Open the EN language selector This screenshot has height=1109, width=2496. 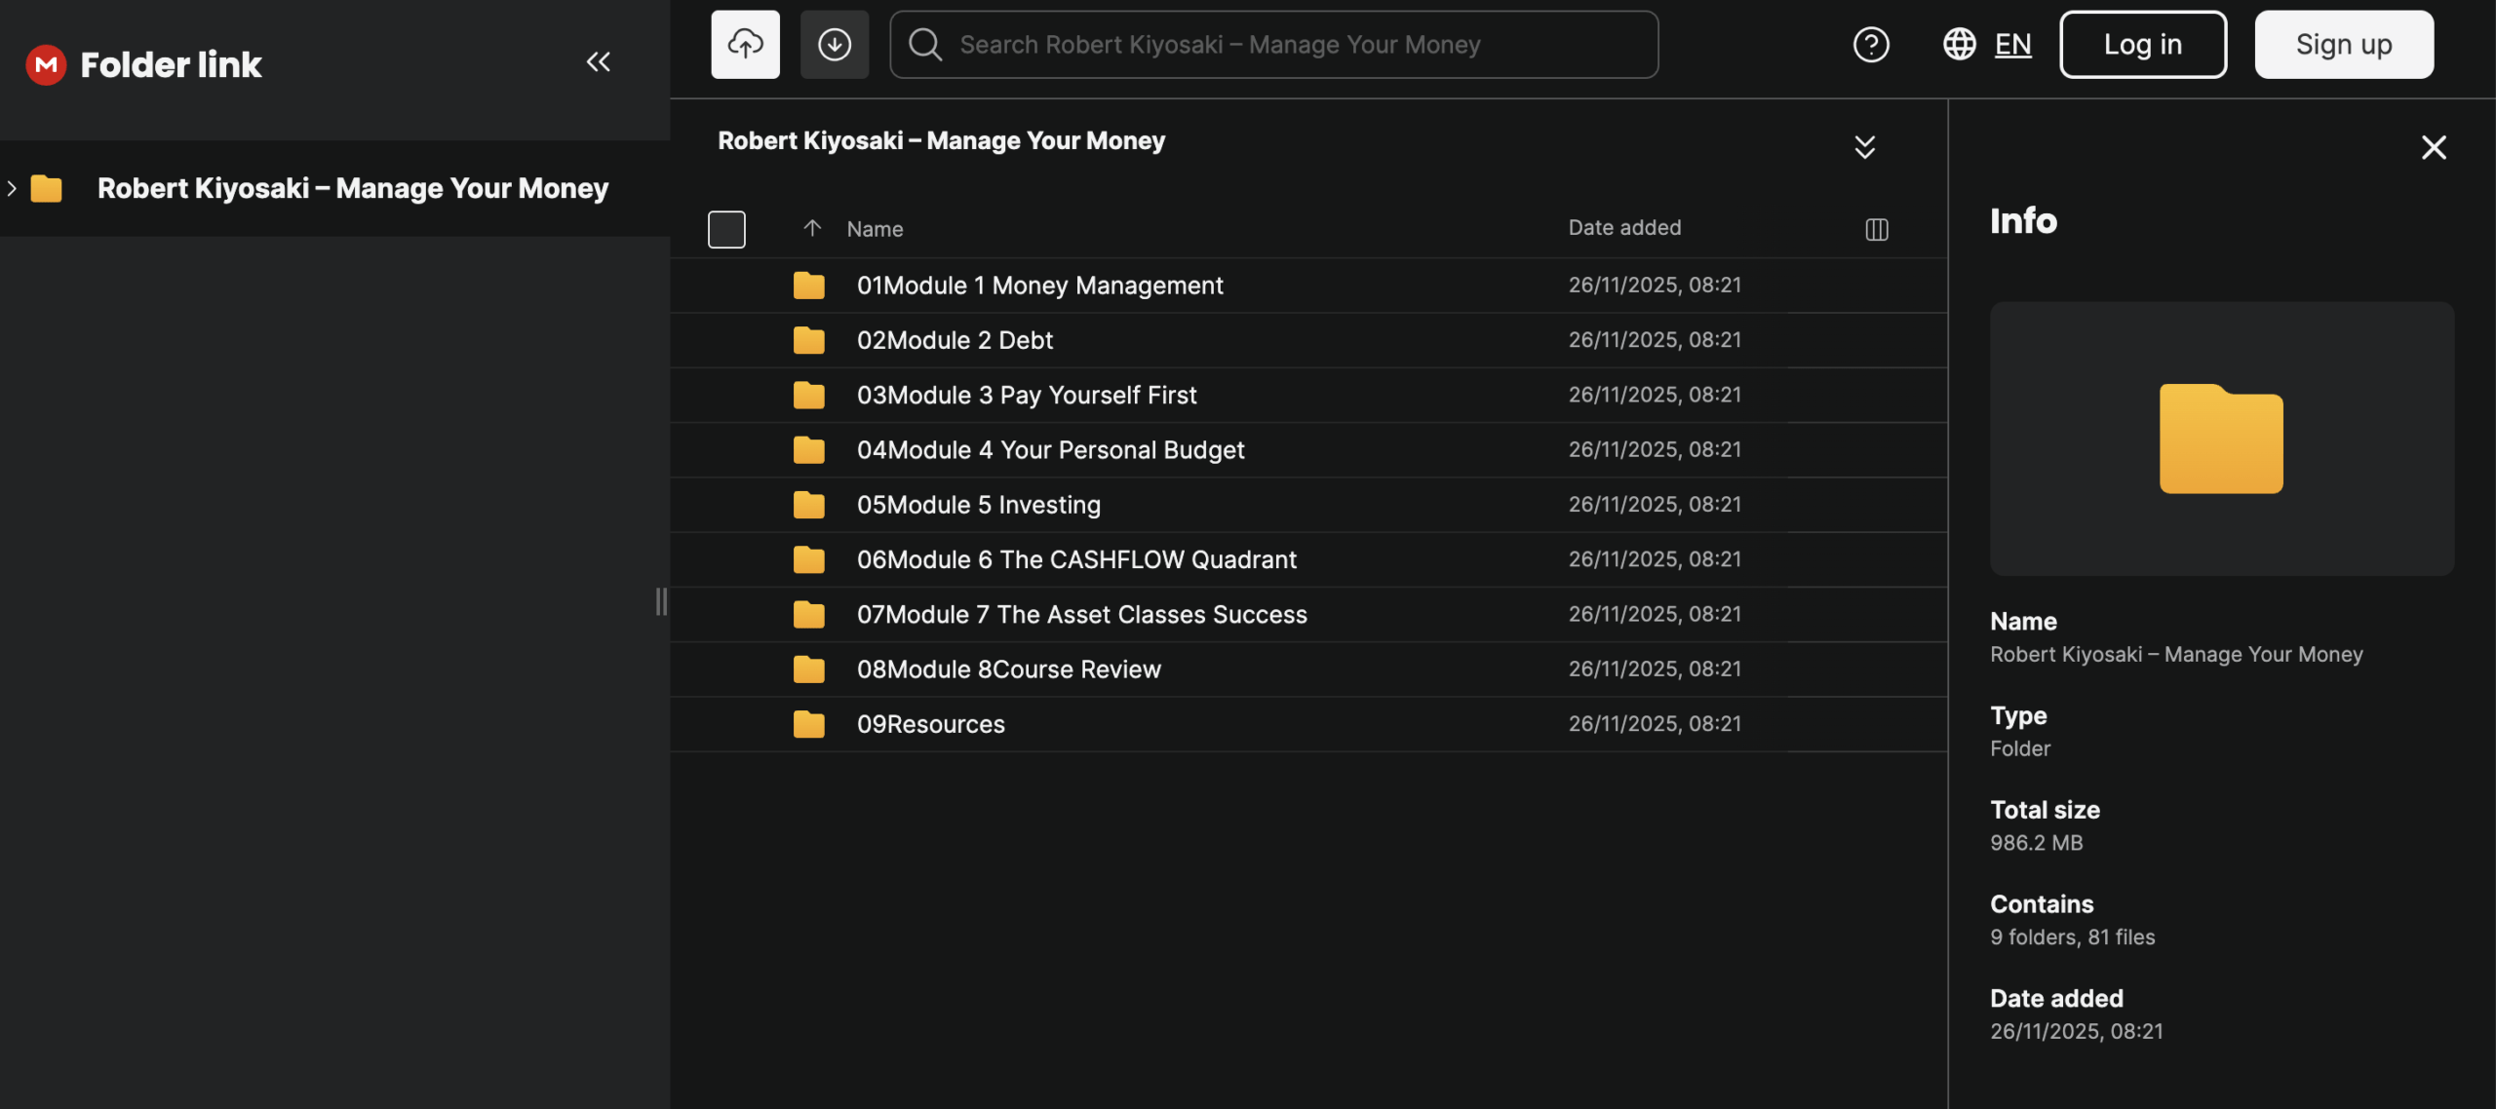click(2012, 45)
